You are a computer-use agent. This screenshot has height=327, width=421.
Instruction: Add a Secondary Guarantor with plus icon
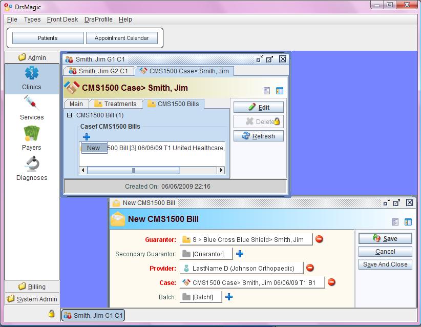click(x=240, y=254)
